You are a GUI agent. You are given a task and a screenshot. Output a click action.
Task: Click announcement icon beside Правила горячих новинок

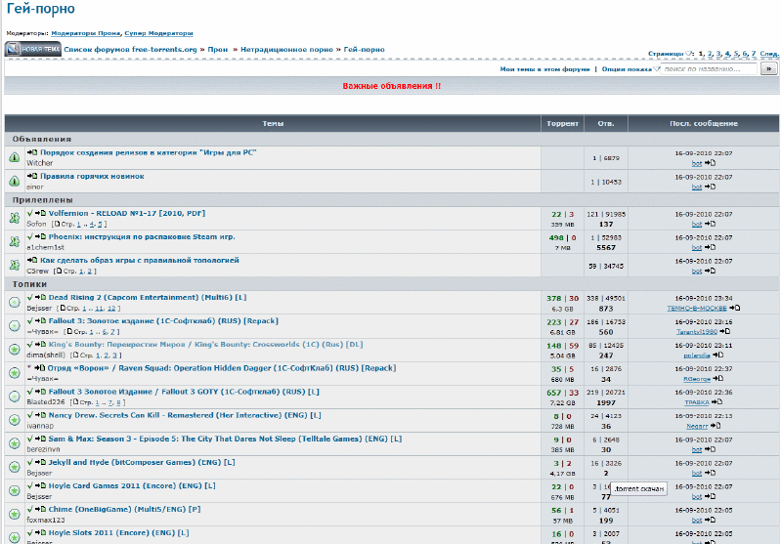point(15,181)
